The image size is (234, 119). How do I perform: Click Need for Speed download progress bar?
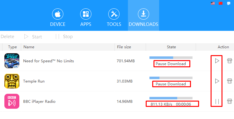pyautogui.click(x=171, y=58)
